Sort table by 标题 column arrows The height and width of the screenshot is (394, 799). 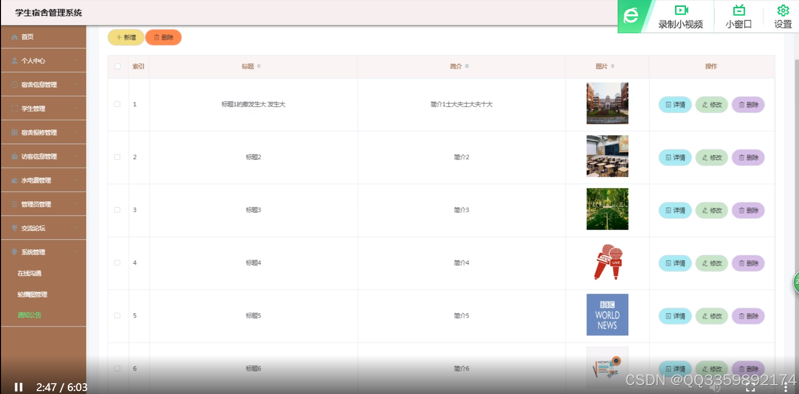point(259,66)
